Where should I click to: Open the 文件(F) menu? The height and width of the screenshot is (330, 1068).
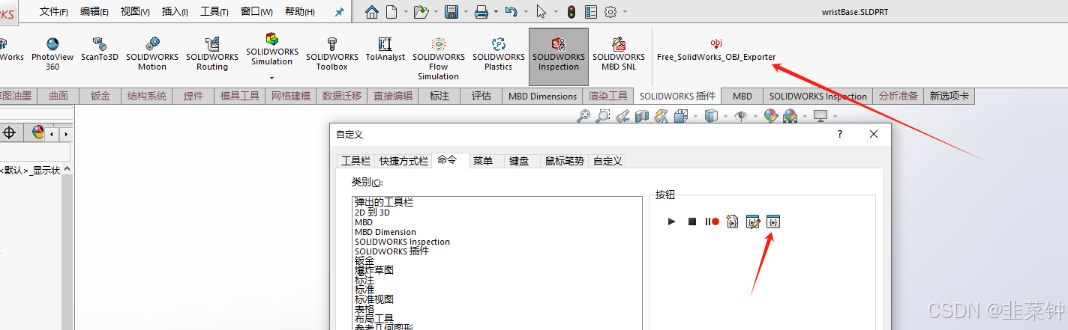coord(54,12)
